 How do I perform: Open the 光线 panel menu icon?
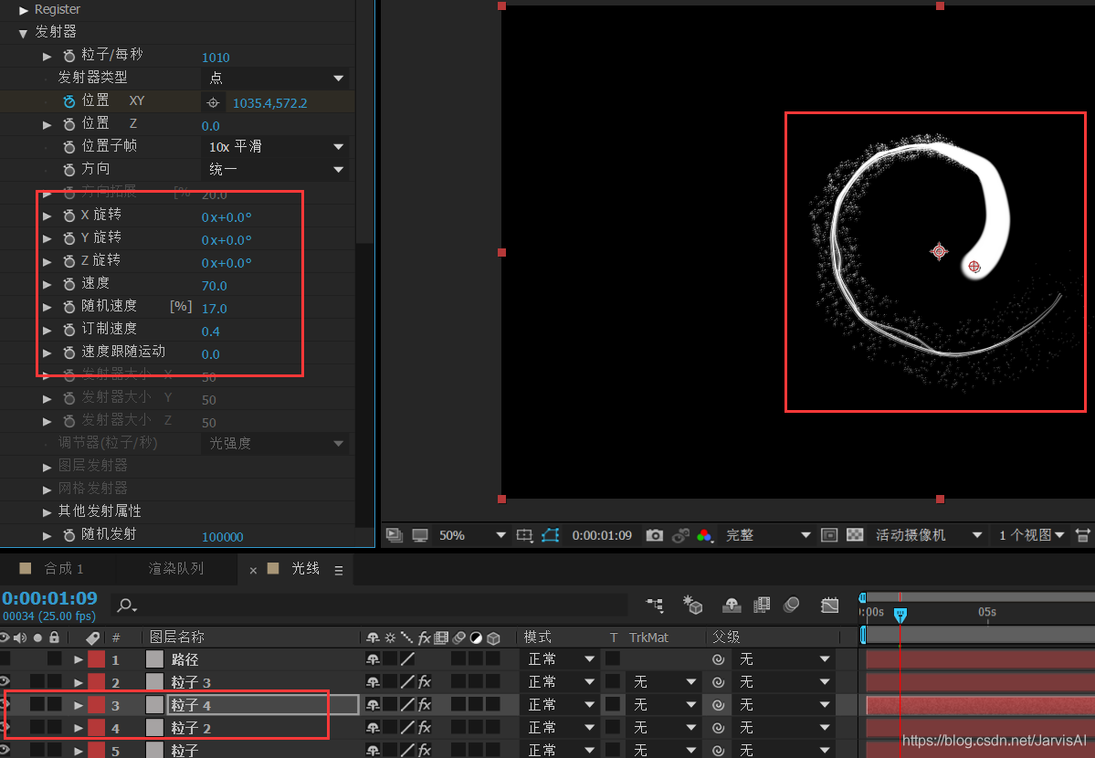tap(339, 571)
